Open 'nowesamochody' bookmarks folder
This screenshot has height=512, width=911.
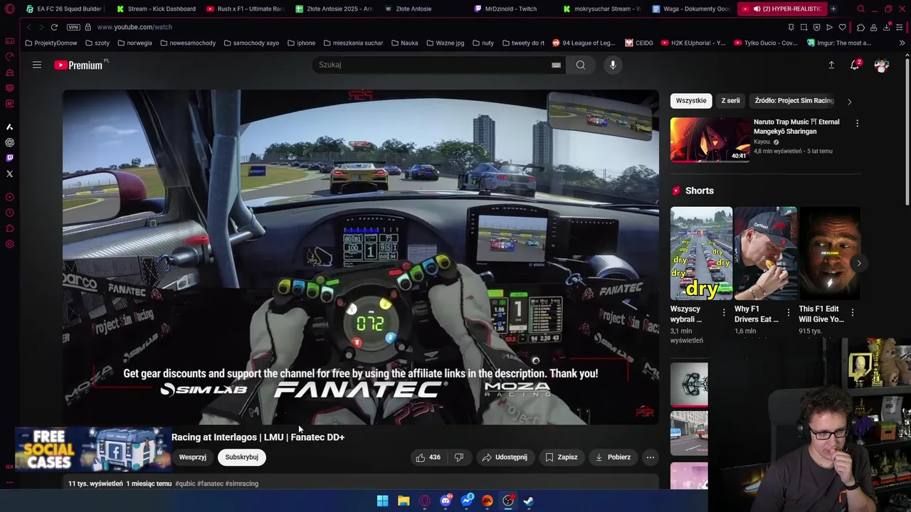point(188,43)
